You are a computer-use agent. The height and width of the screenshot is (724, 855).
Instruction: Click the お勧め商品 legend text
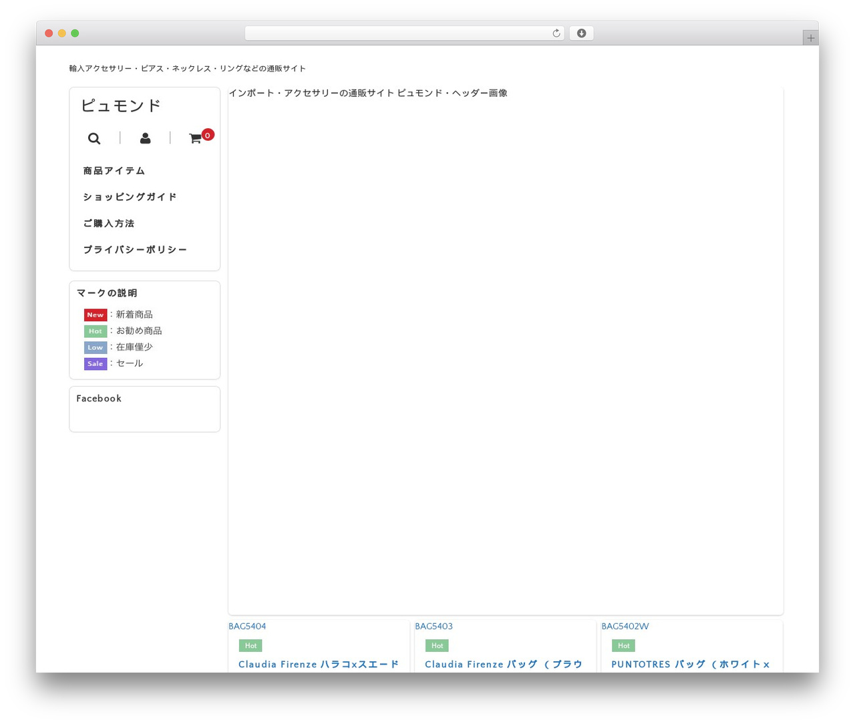coord(139,331)
